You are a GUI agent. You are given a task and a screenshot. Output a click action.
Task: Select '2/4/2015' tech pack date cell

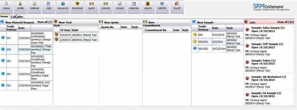click(65, 40)
